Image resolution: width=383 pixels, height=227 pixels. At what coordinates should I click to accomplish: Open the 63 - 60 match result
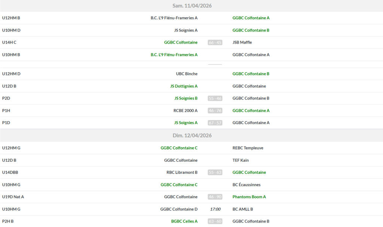(215, 221)
